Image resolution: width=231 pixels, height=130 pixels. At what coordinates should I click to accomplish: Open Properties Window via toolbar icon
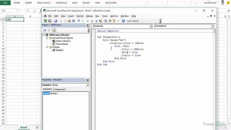[x=110, y=21]
